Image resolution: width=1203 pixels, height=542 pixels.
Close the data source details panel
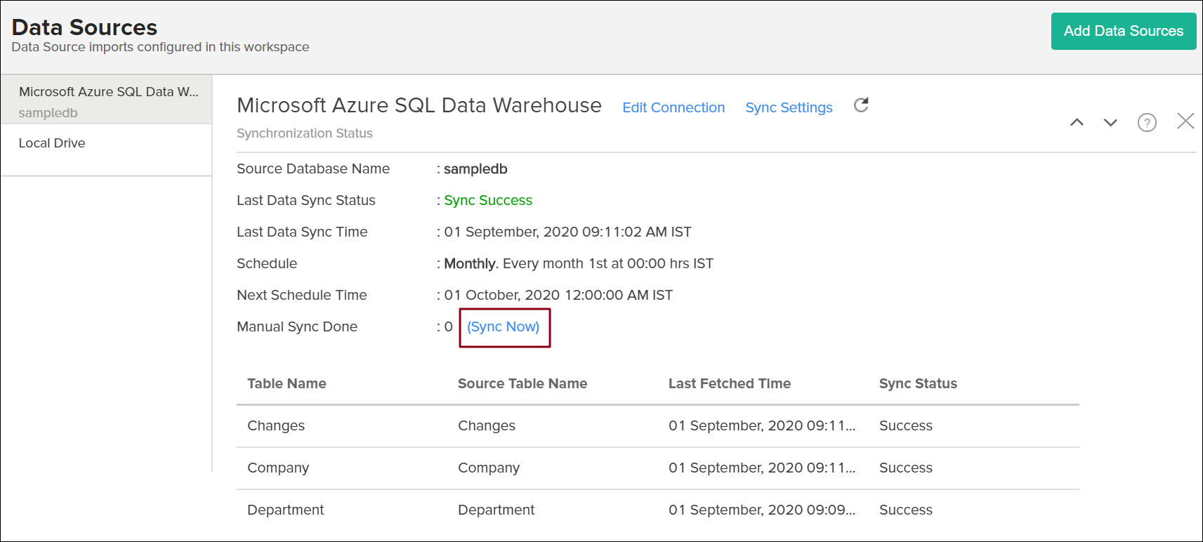[1185, 121]
